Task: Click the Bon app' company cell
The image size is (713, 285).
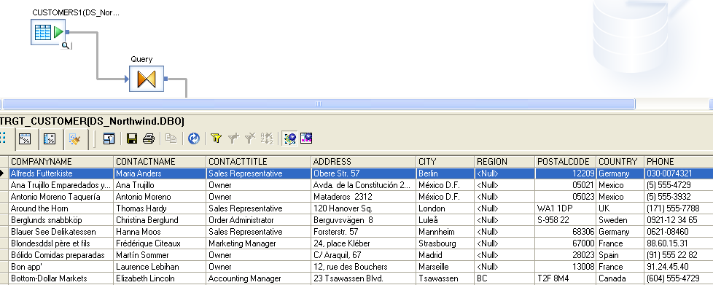Action: 61,267
